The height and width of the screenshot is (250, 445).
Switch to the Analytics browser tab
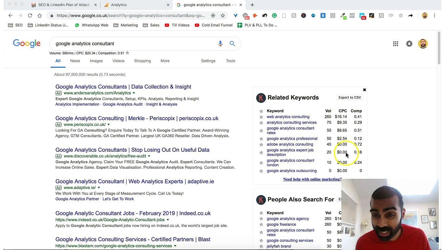pyautogui.click(x=137, y=5)
